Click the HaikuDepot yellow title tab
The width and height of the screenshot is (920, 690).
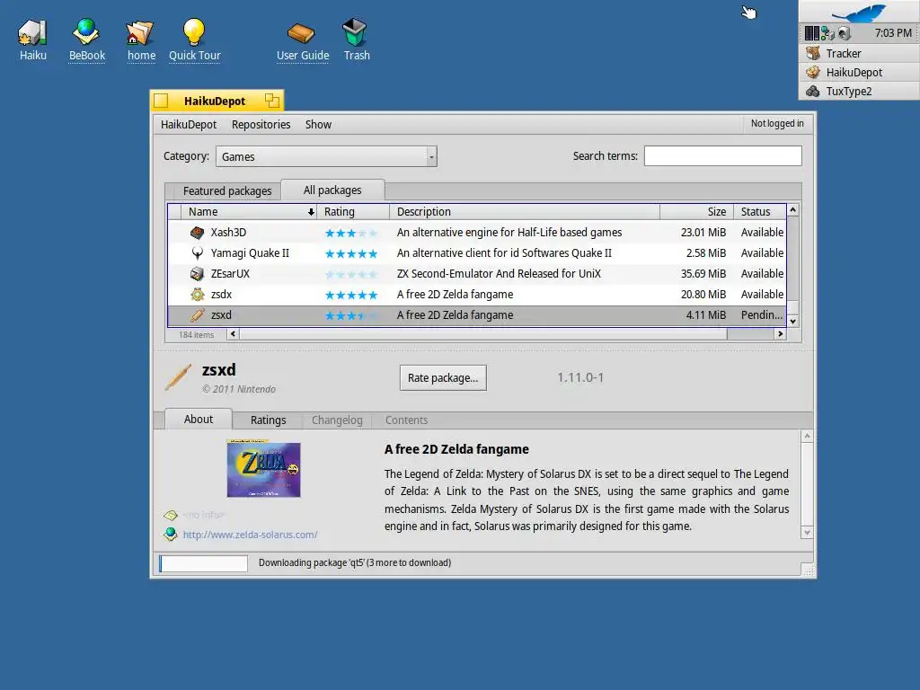[217, 101]
